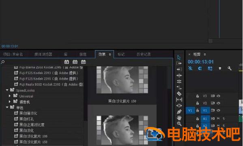
Task: Toggle sync lock on track V1
Action: pos(213,110)
